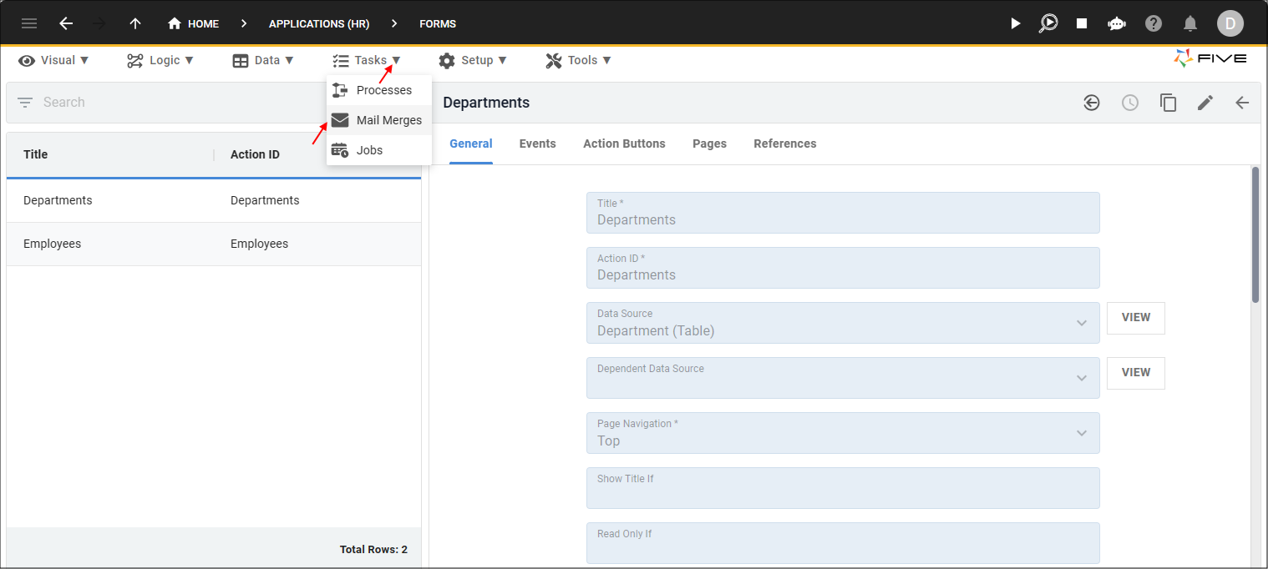Stop the application with the square stop icon
The width and height of the screenshot is (1268, 569).
click(1082, 23)
